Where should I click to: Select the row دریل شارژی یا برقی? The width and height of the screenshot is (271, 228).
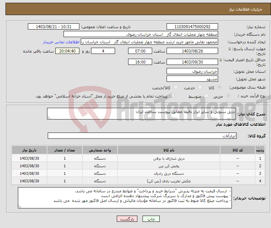click(x=138, y=158)
